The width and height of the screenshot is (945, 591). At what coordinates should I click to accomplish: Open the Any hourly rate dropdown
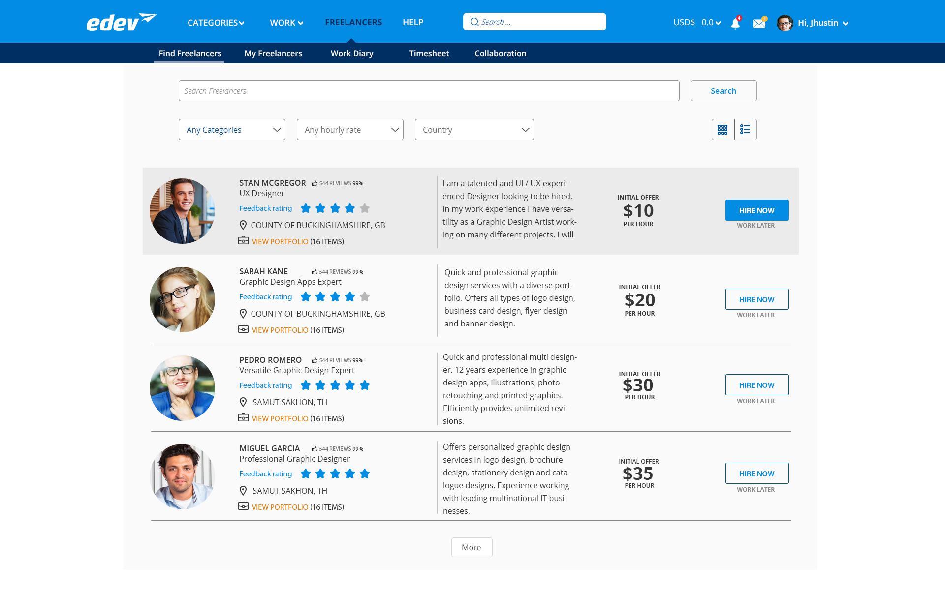pyautogui.click(x=350, y=130)
